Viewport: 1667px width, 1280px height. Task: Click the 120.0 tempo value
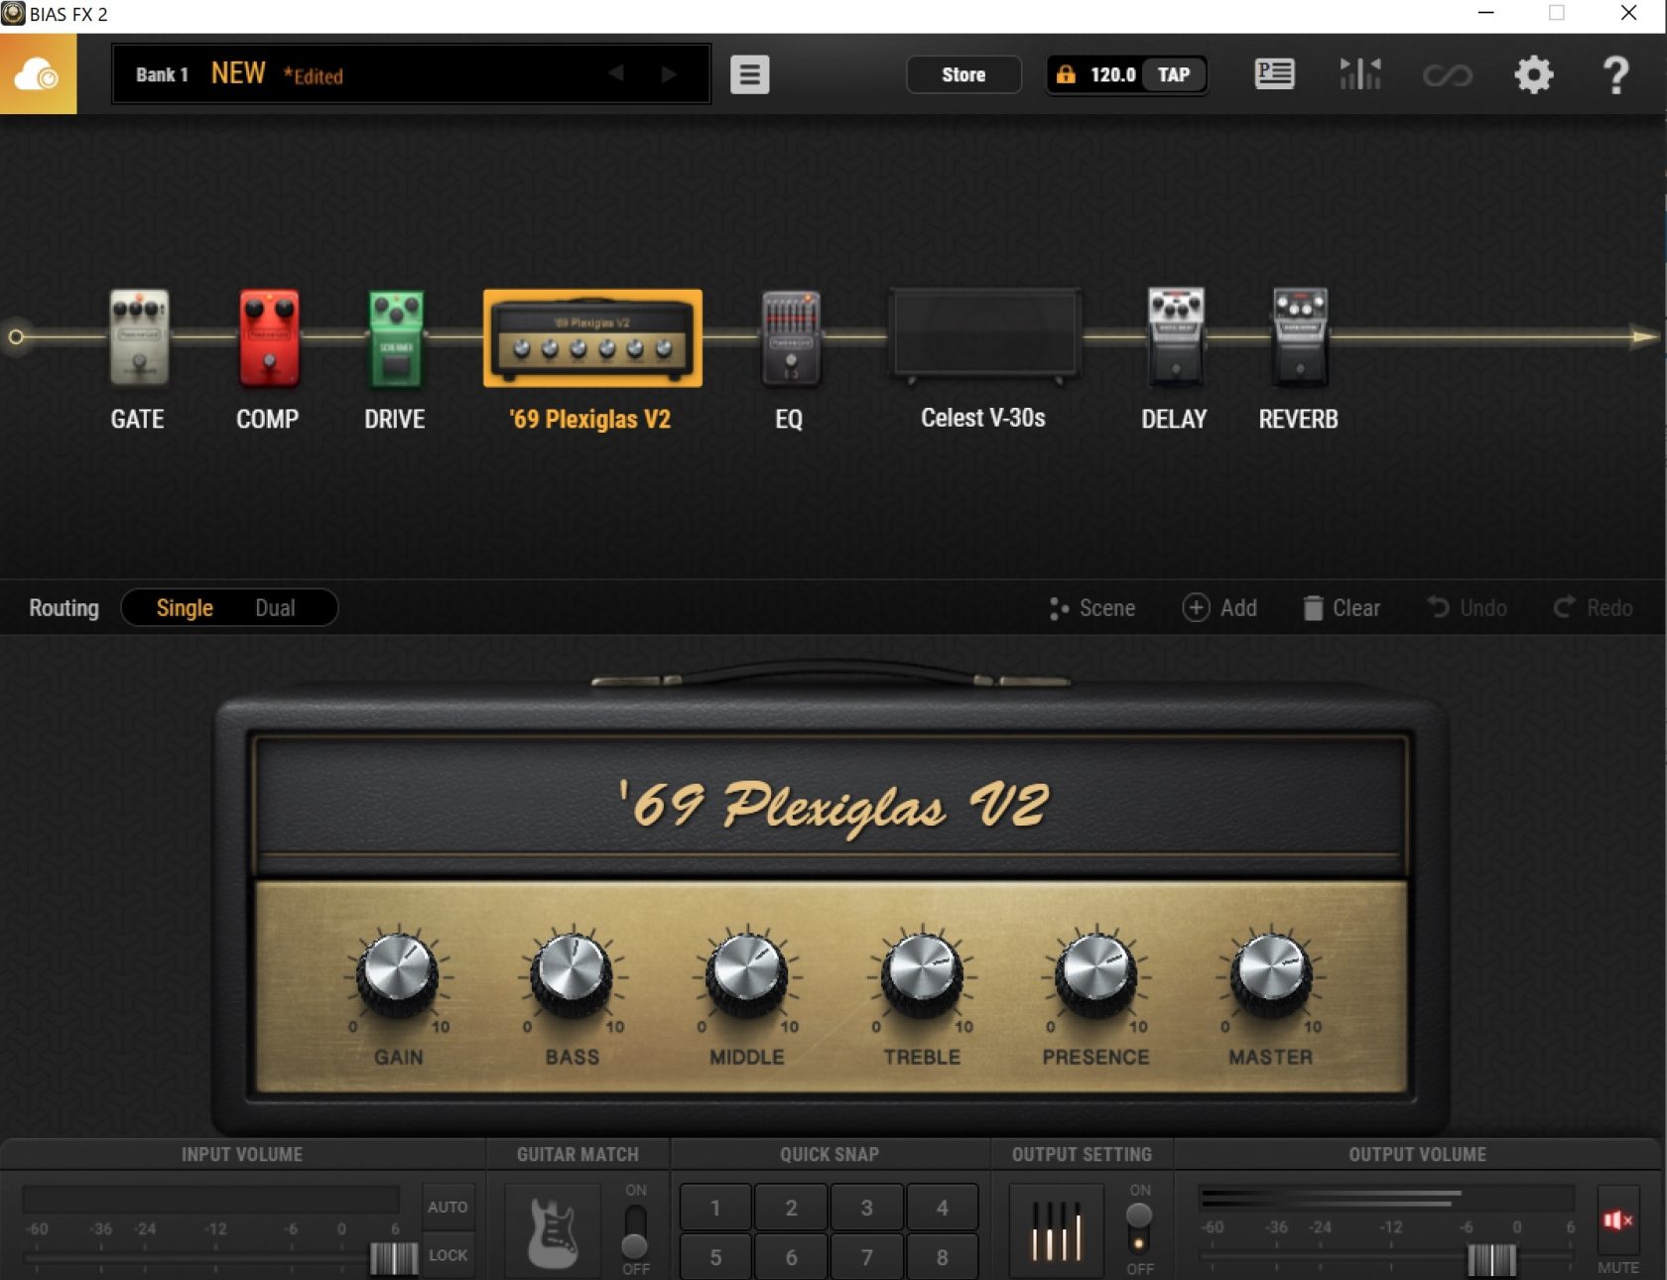click(1112, 74)
